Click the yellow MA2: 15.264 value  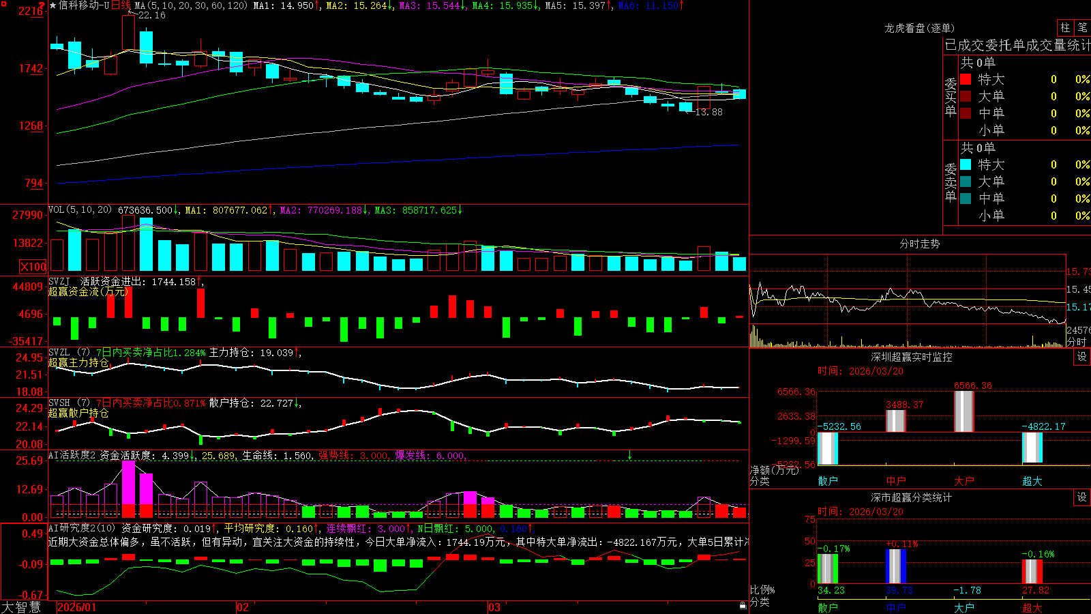[x=359, y=5]
